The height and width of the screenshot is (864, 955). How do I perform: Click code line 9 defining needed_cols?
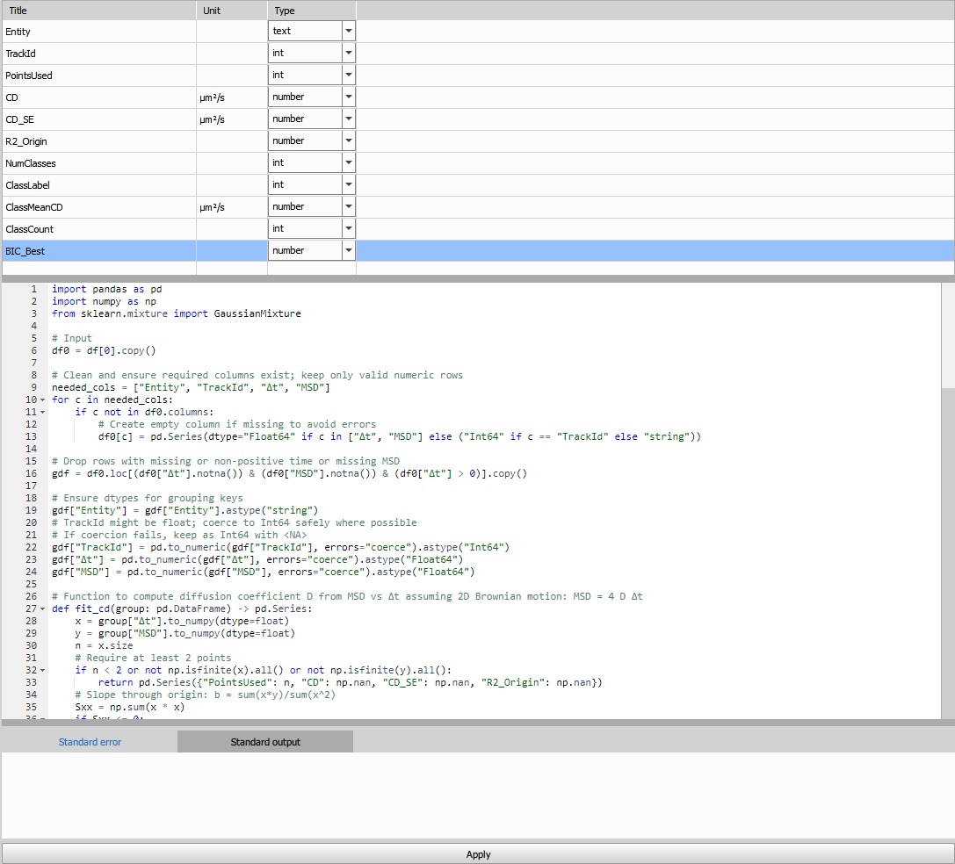coord(191,387)
